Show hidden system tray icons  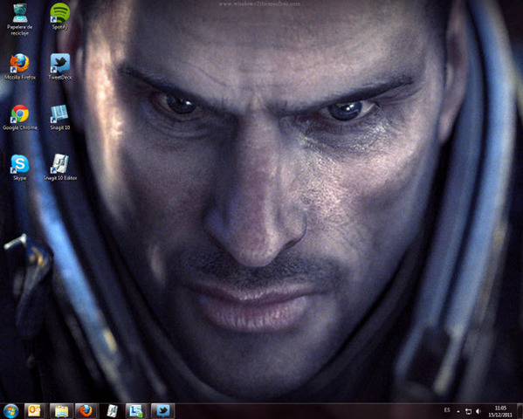pyautogui.click(x=458, y=412)
